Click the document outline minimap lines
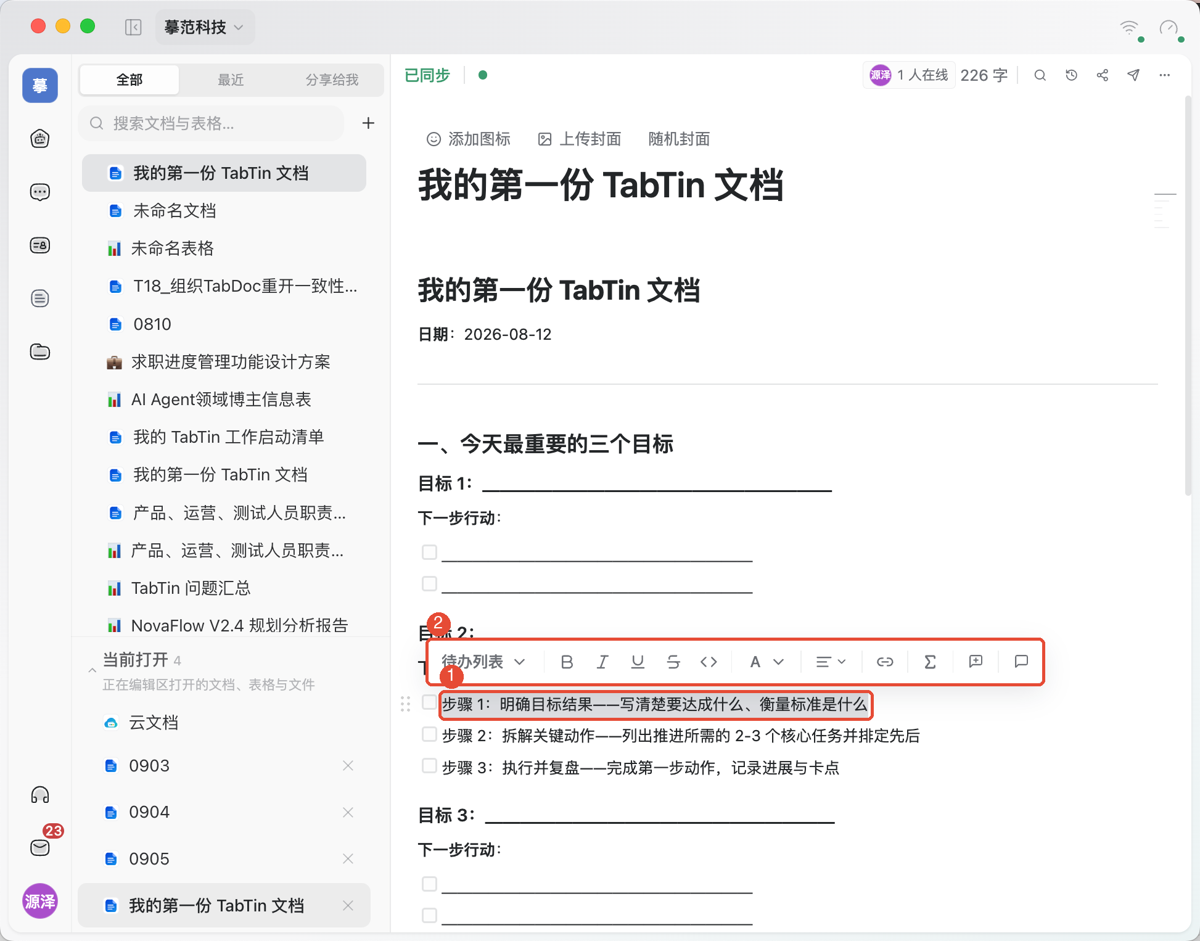Screen dimensions: 1200x941 [x=1165, y=210]
